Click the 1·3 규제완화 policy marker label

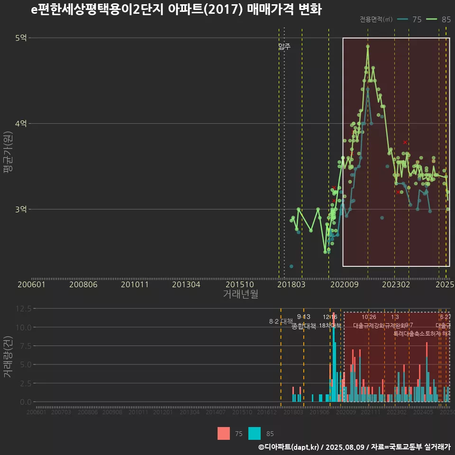coord(395,321)
